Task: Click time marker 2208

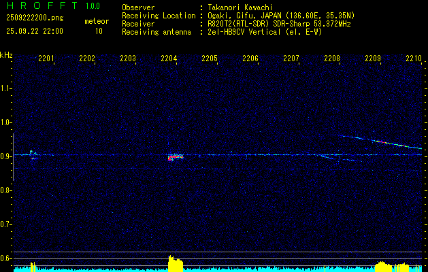Action: pos(332,58)
